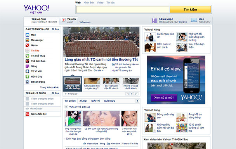Collapse Yahoo! Thế giới sao section
Viewport: 236px width, 149px height.
(x=66, y=107)
